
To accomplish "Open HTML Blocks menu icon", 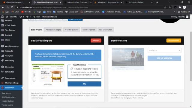I will point(2,25).
